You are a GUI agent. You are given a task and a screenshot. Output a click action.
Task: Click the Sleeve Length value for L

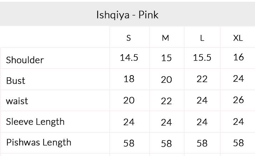202,122
